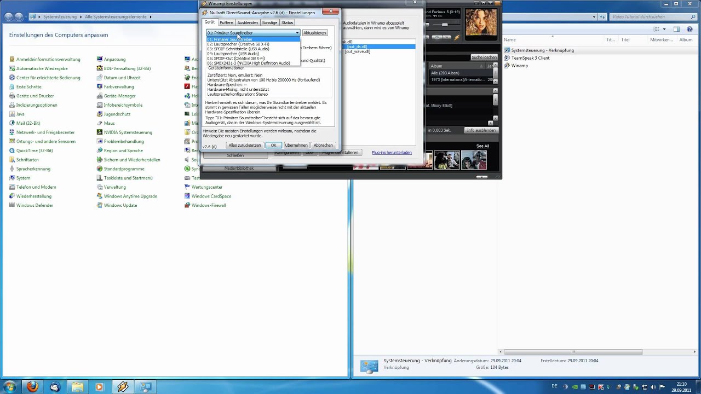Open the Windows-Firewall icon
The width and height of the screenshot is (701, 394).
(x=187, y=205)
